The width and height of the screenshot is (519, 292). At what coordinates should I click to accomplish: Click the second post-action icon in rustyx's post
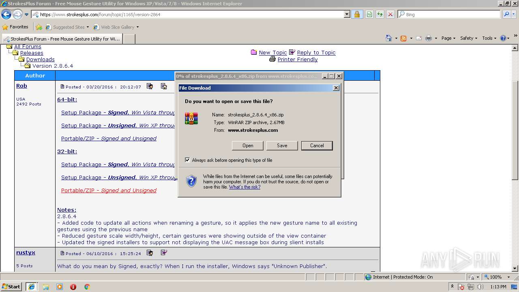[x=164, y=253]
